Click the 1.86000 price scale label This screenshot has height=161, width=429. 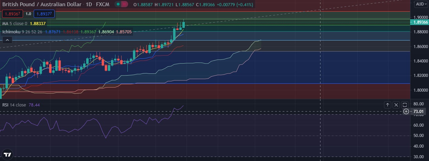tap(420, 46)
